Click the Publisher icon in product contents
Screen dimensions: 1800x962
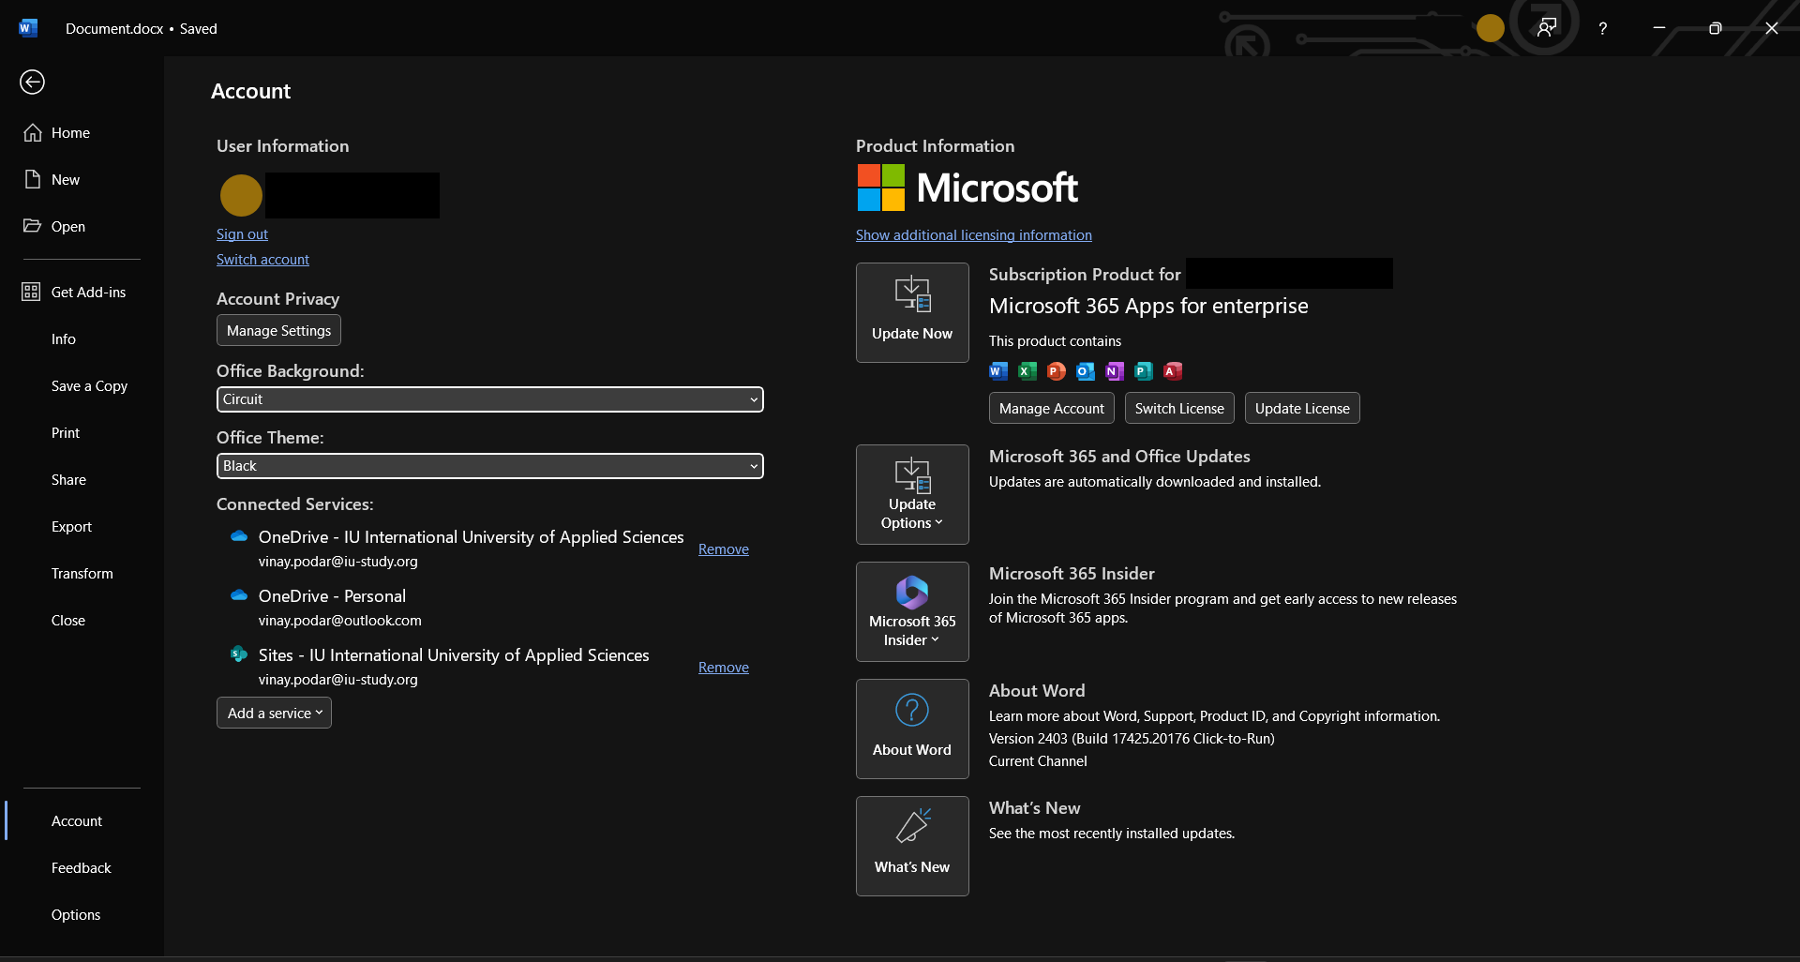[1143, 371]
